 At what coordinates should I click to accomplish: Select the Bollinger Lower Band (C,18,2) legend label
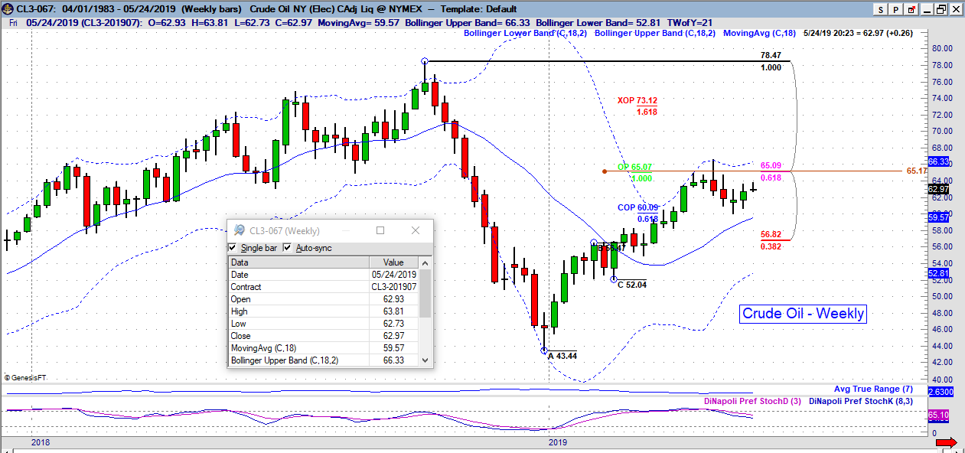[x=526, y=34]
